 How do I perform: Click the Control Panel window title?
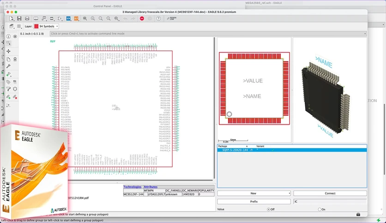tap(108, 6)
